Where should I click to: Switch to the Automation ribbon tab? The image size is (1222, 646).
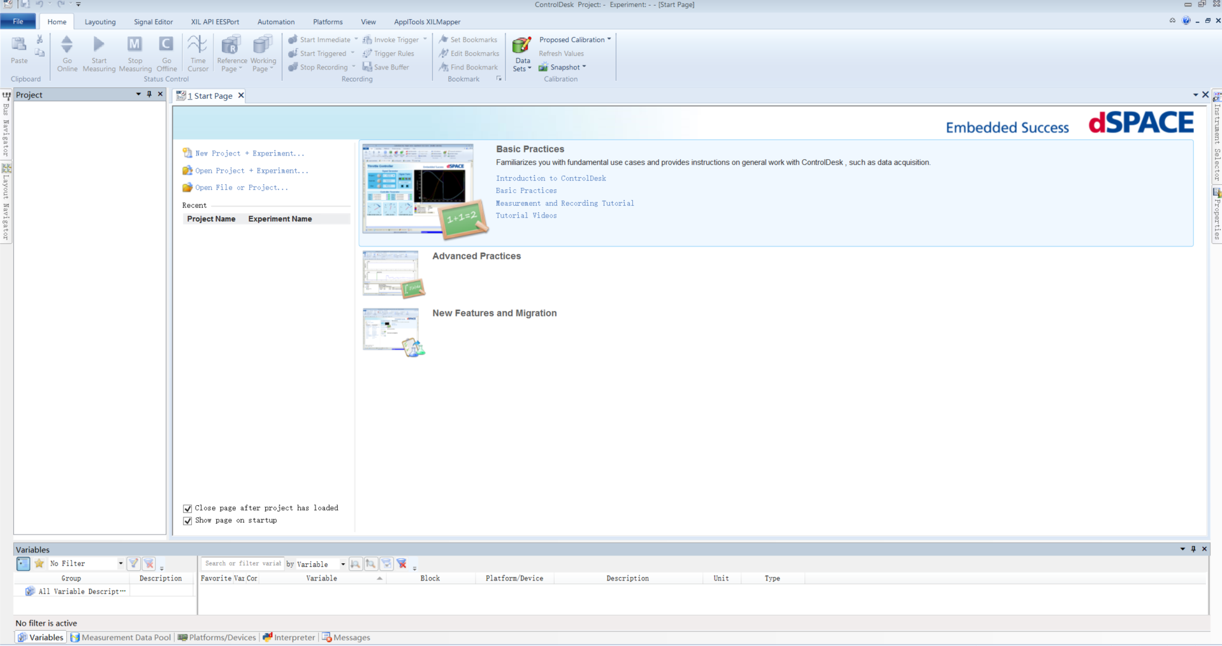[276, 22]
